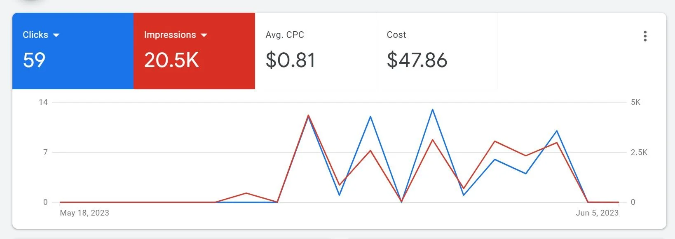Click the Clicks label text
Viewport: 675px width, 239px height.
35,35
